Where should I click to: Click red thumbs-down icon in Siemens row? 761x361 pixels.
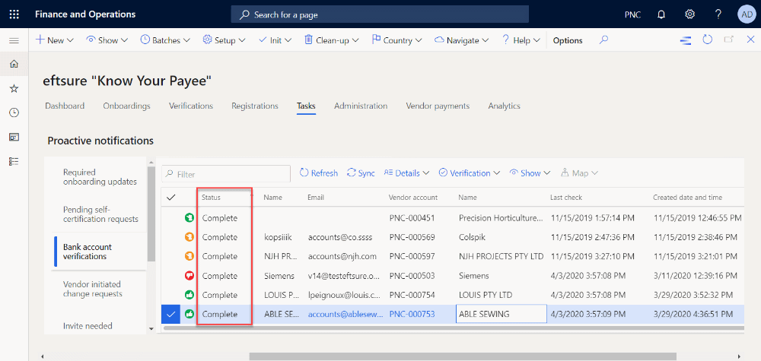pos(189,276)
